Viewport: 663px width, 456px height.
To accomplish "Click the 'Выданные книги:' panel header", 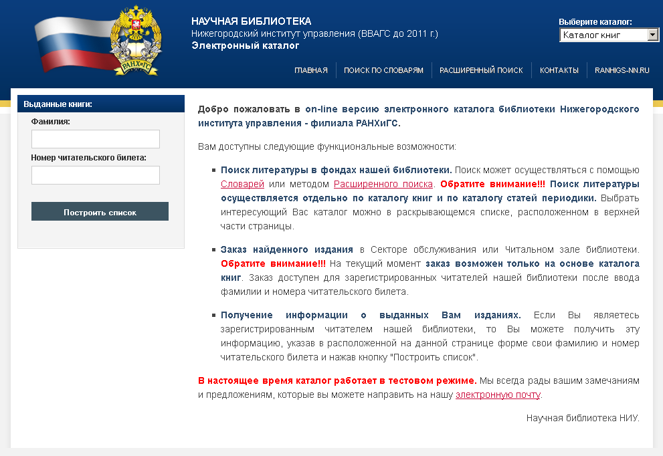I will pos(58,104).
